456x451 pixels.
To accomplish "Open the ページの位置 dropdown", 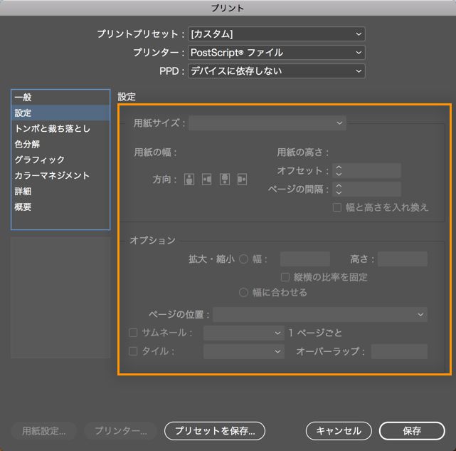I will click(x=320, y=314).
